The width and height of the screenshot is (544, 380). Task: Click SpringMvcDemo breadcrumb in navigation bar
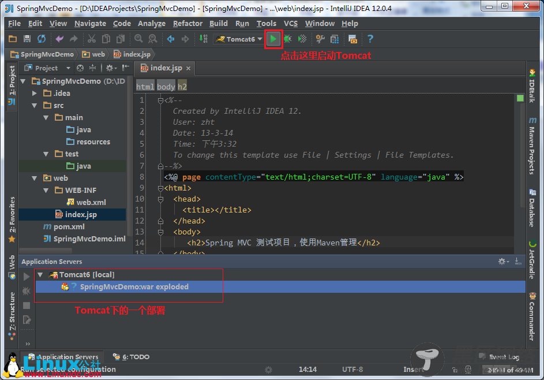[42, 54]
